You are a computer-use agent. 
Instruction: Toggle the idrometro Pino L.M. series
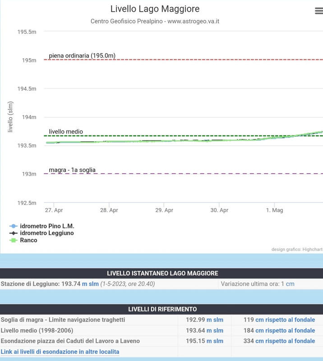42,226
